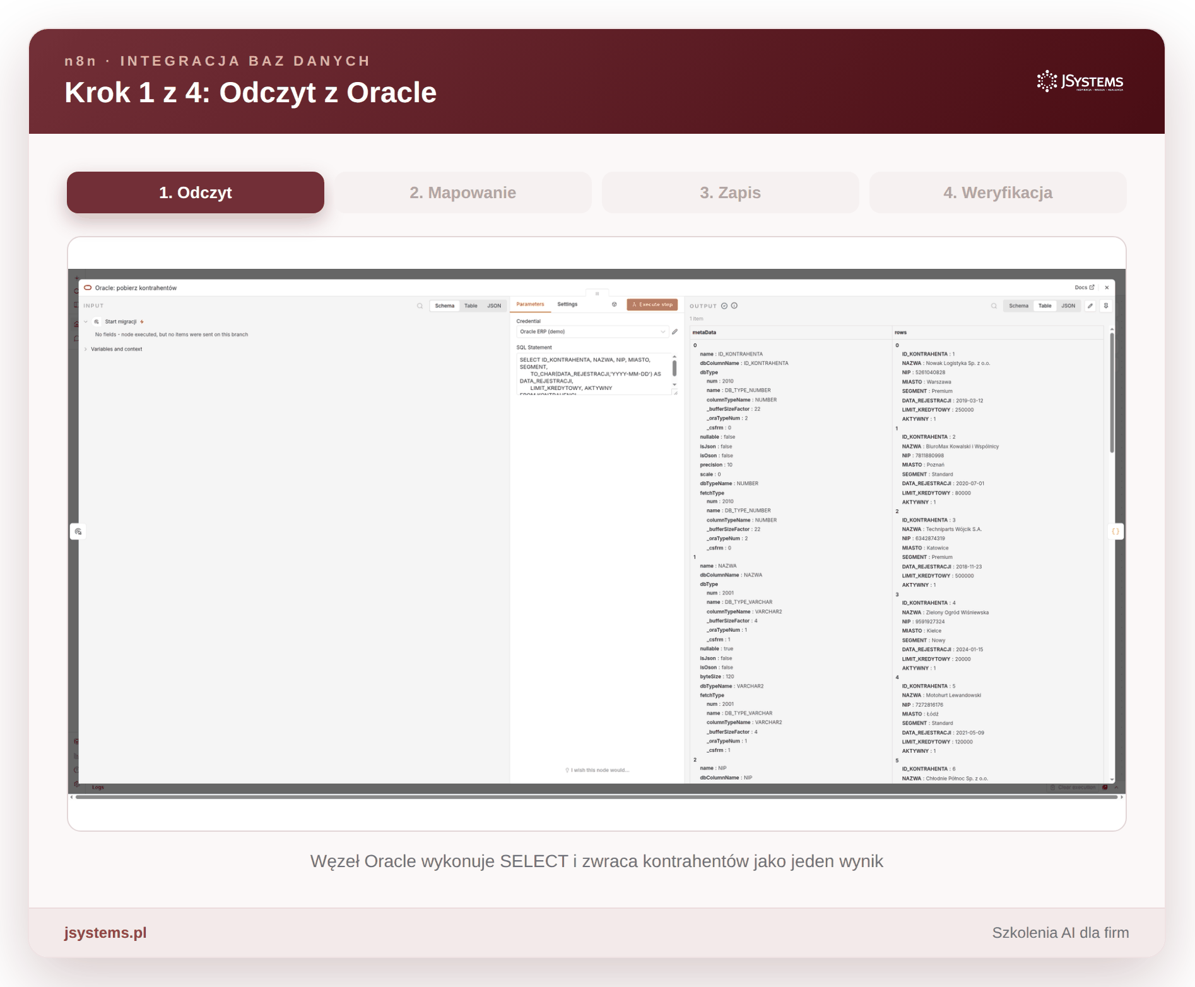The image size is (1195, 987).
Task: Click the Start migracji trigger node icon
Action: tap(97, 322)
